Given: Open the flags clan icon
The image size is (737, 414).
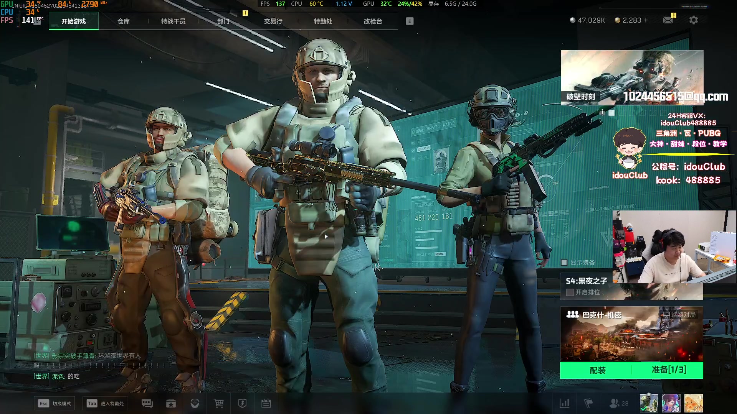Looking at the screenshot, I should (x=588, y=403).
